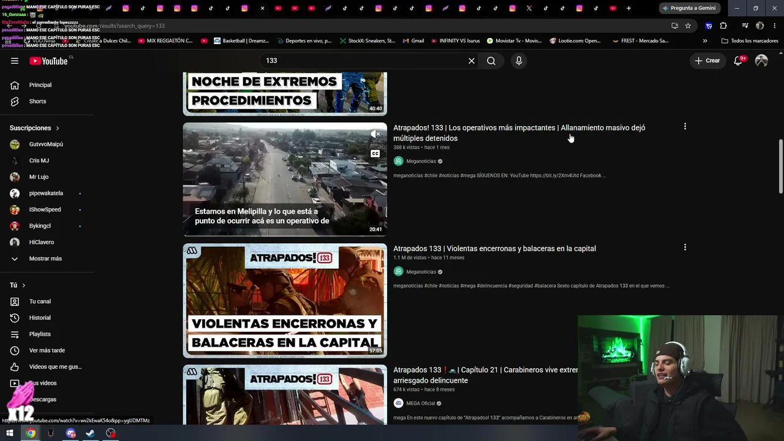Open the Movistar Tv bookmark
Viewport: 784px width, 441px height.
pyautogui.click(x=514, y=41)
